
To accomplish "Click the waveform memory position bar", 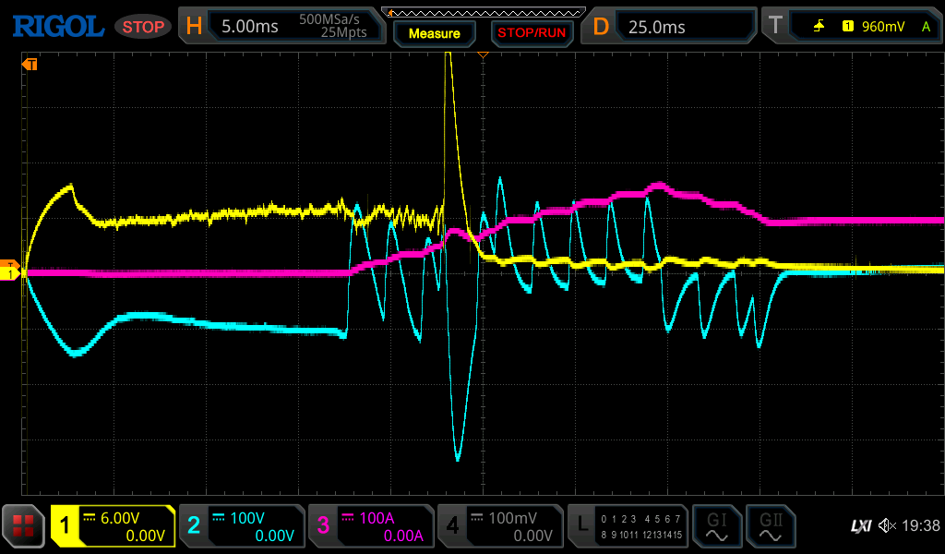I will (x=489, y=12).
